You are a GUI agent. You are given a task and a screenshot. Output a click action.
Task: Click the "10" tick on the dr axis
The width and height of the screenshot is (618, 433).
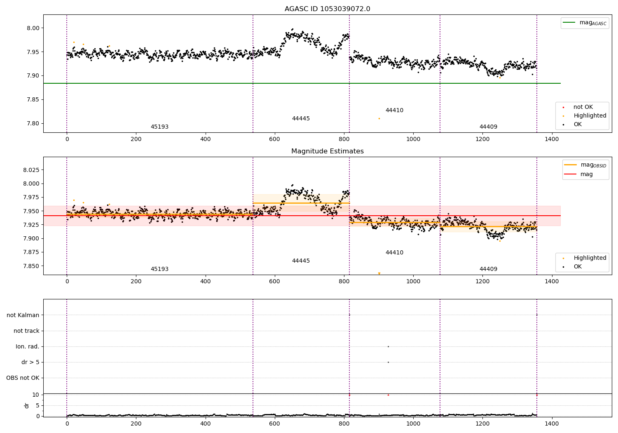(36, 395)
